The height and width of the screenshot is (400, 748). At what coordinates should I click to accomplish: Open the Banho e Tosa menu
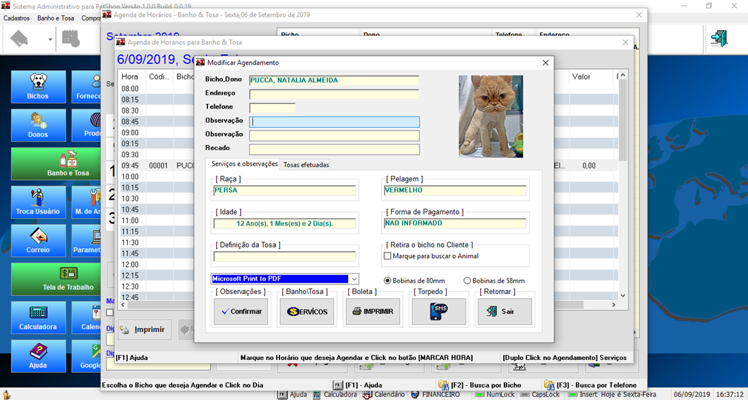56,18
